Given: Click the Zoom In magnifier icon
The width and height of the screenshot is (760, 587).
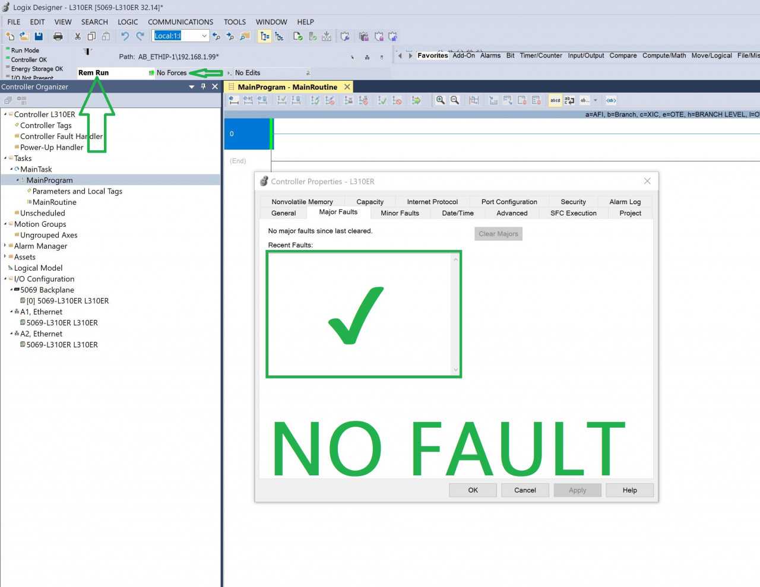Looking at the screenshot, I should click(440, 100).
